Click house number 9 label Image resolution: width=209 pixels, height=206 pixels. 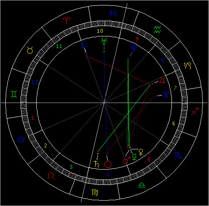tap(137, 39)
